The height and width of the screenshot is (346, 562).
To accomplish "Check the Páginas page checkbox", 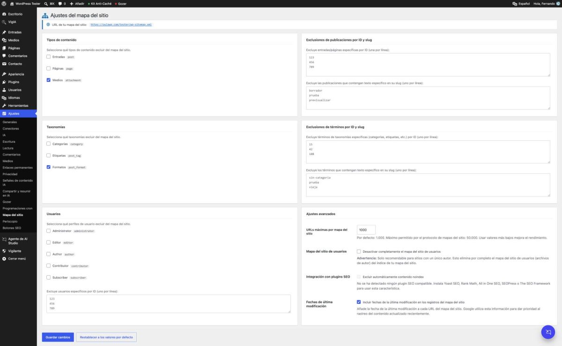I will click(49, 68).
